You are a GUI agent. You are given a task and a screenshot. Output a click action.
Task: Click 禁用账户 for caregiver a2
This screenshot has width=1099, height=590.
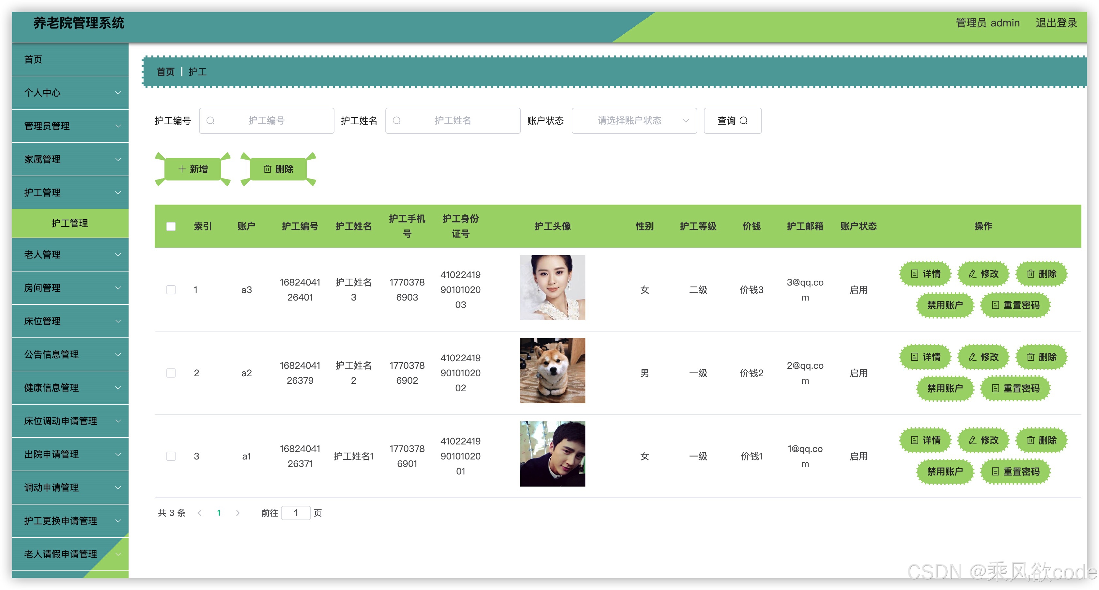click(x=945, y=388)
